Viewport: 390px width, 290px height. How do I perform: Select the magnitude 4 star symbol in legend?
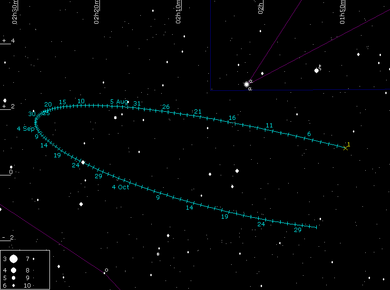point(13,270)
